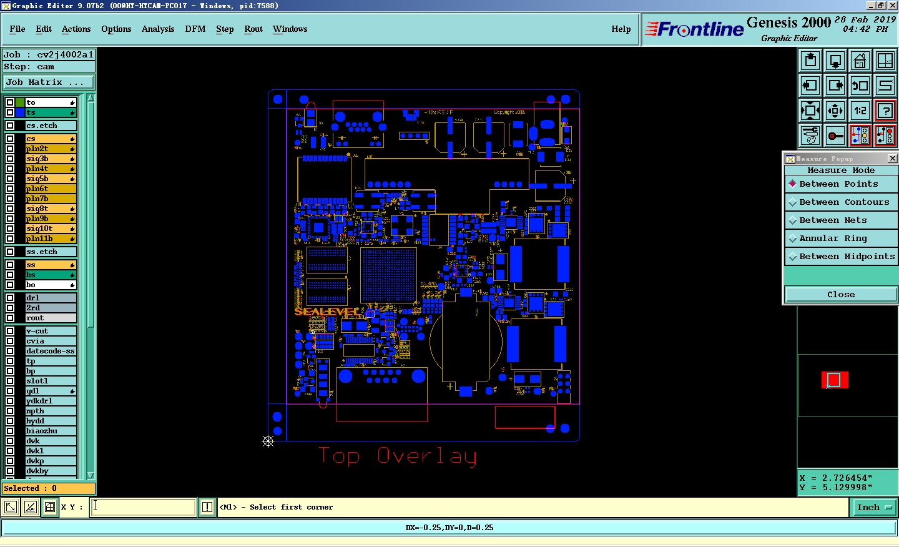Click the angle coordinate mode icon

[x=30, y=507]
